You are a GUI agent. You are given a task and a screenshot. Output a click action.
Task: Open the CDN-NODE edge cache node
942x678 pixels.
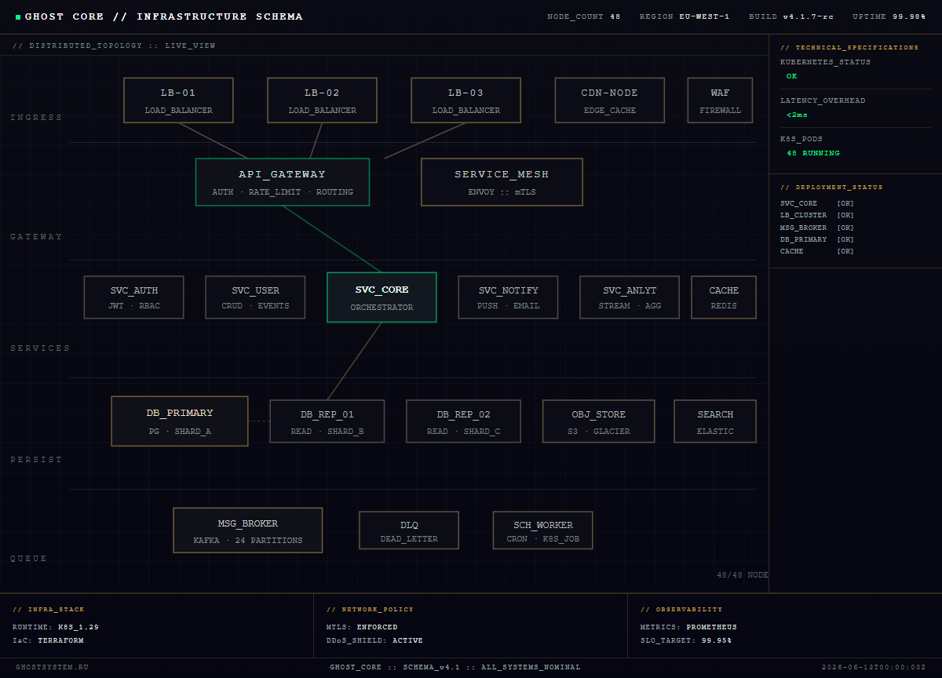(x=609, y=100)
